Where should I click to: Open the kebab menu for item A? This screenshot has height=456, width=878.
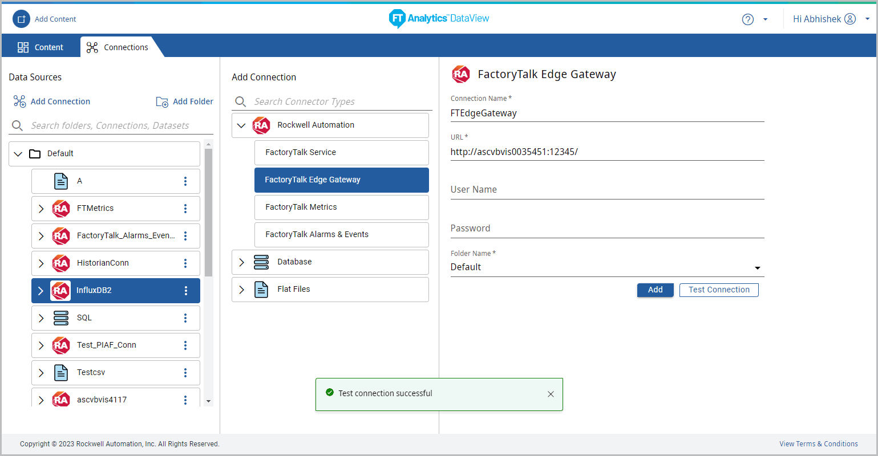185,181
